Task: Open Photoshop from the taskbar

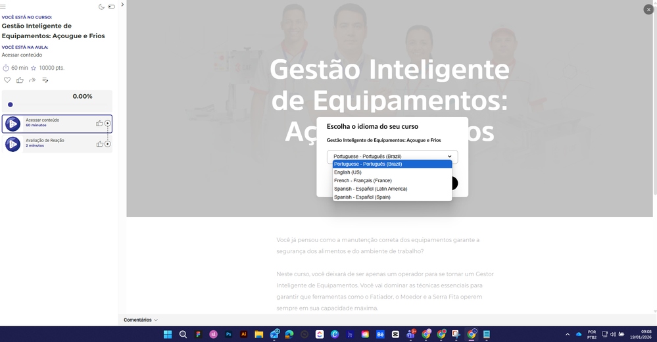Action: click(228, 334)
